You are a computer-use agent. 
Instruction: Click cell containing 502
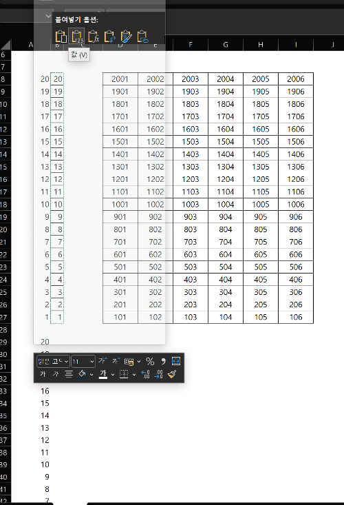click(x=155, y=267)
